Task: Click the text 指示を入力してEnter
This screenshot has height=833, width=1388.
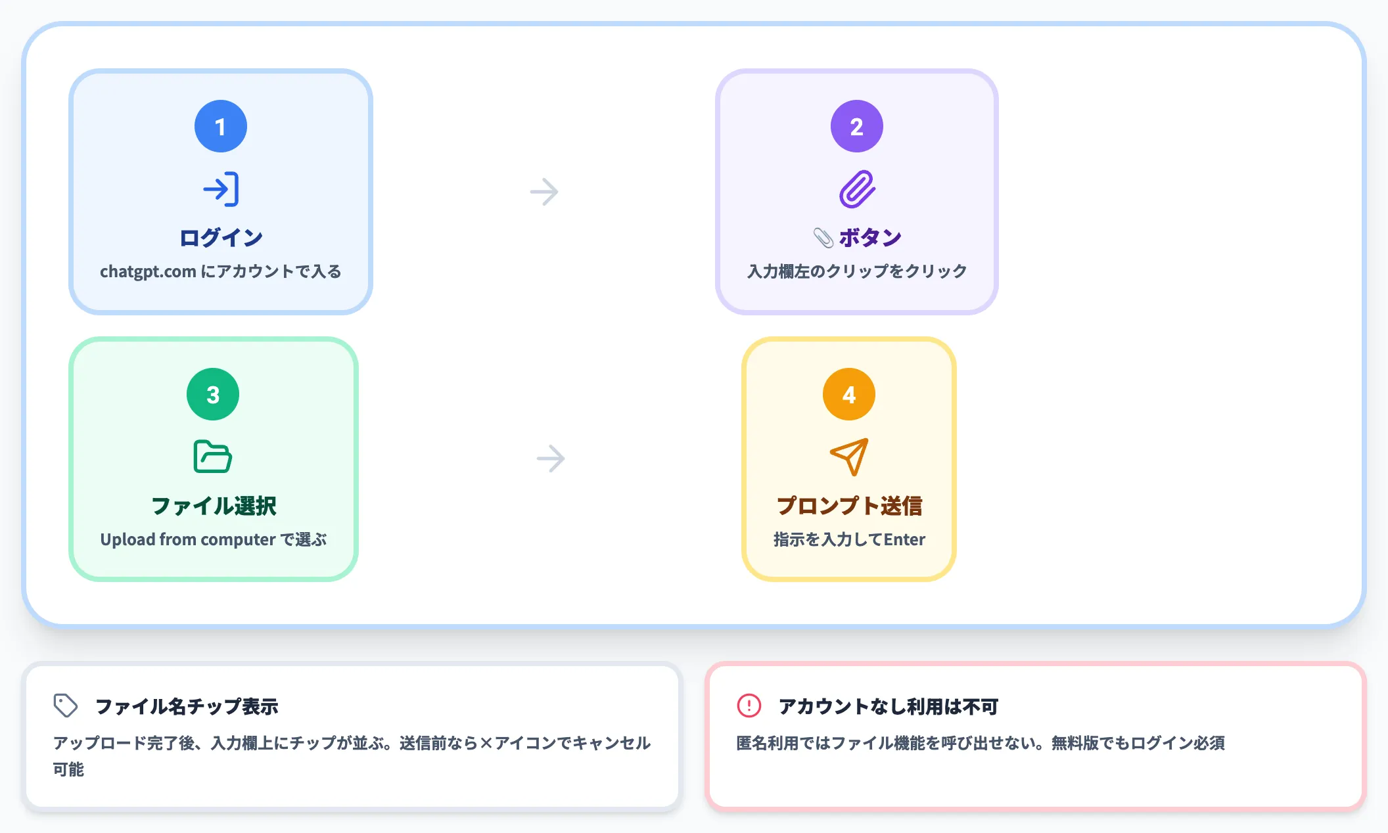Action: (849, 539)
